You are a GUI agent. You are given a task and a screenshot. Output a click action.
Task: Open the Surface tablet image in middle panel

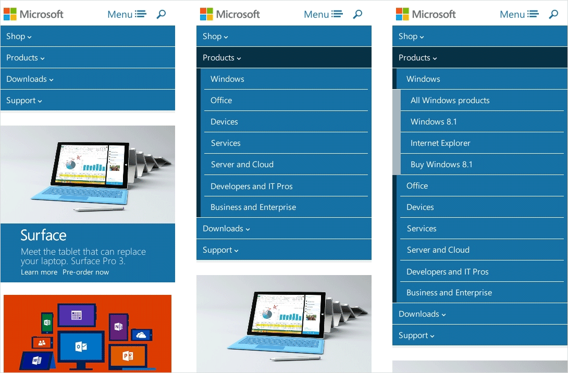pos(284,324)
